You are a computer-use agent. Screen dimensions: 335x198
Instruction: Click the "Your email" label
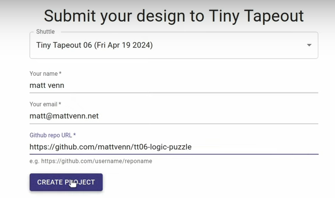(x=45, y=104)
